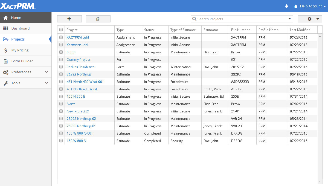Click the XactPRM logo
328x186 pixels.
(18, 6)
